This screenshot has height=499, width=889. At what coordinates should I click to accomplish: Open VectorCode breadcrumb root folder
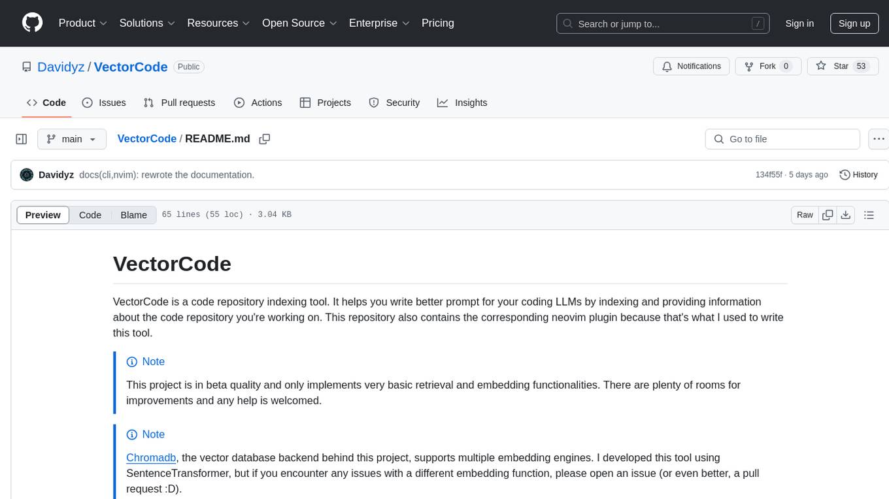tap(147, 138)
